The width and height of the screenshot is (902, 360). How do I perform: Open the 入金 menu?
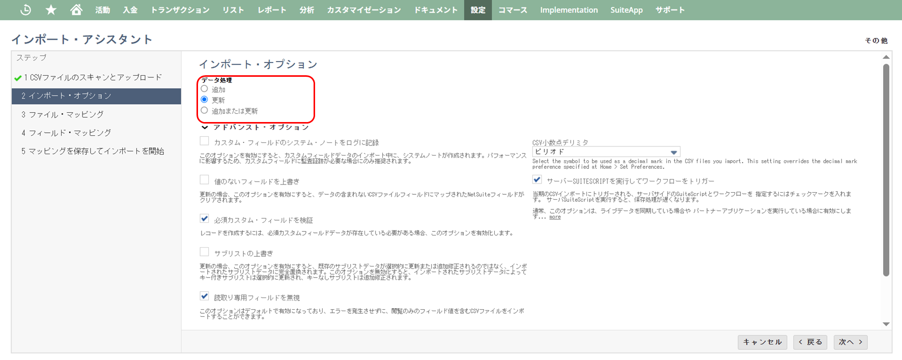coord(130,10)
